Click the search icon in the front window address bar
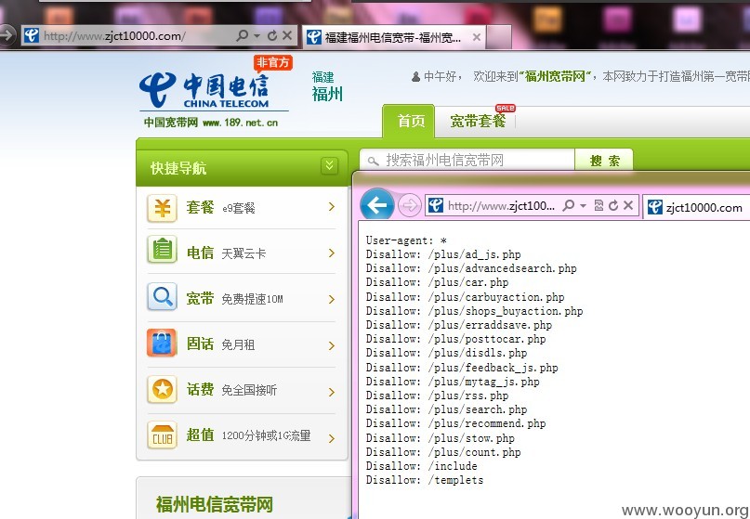The height and width of the screenshot is (519, 750). click(568, 205)
